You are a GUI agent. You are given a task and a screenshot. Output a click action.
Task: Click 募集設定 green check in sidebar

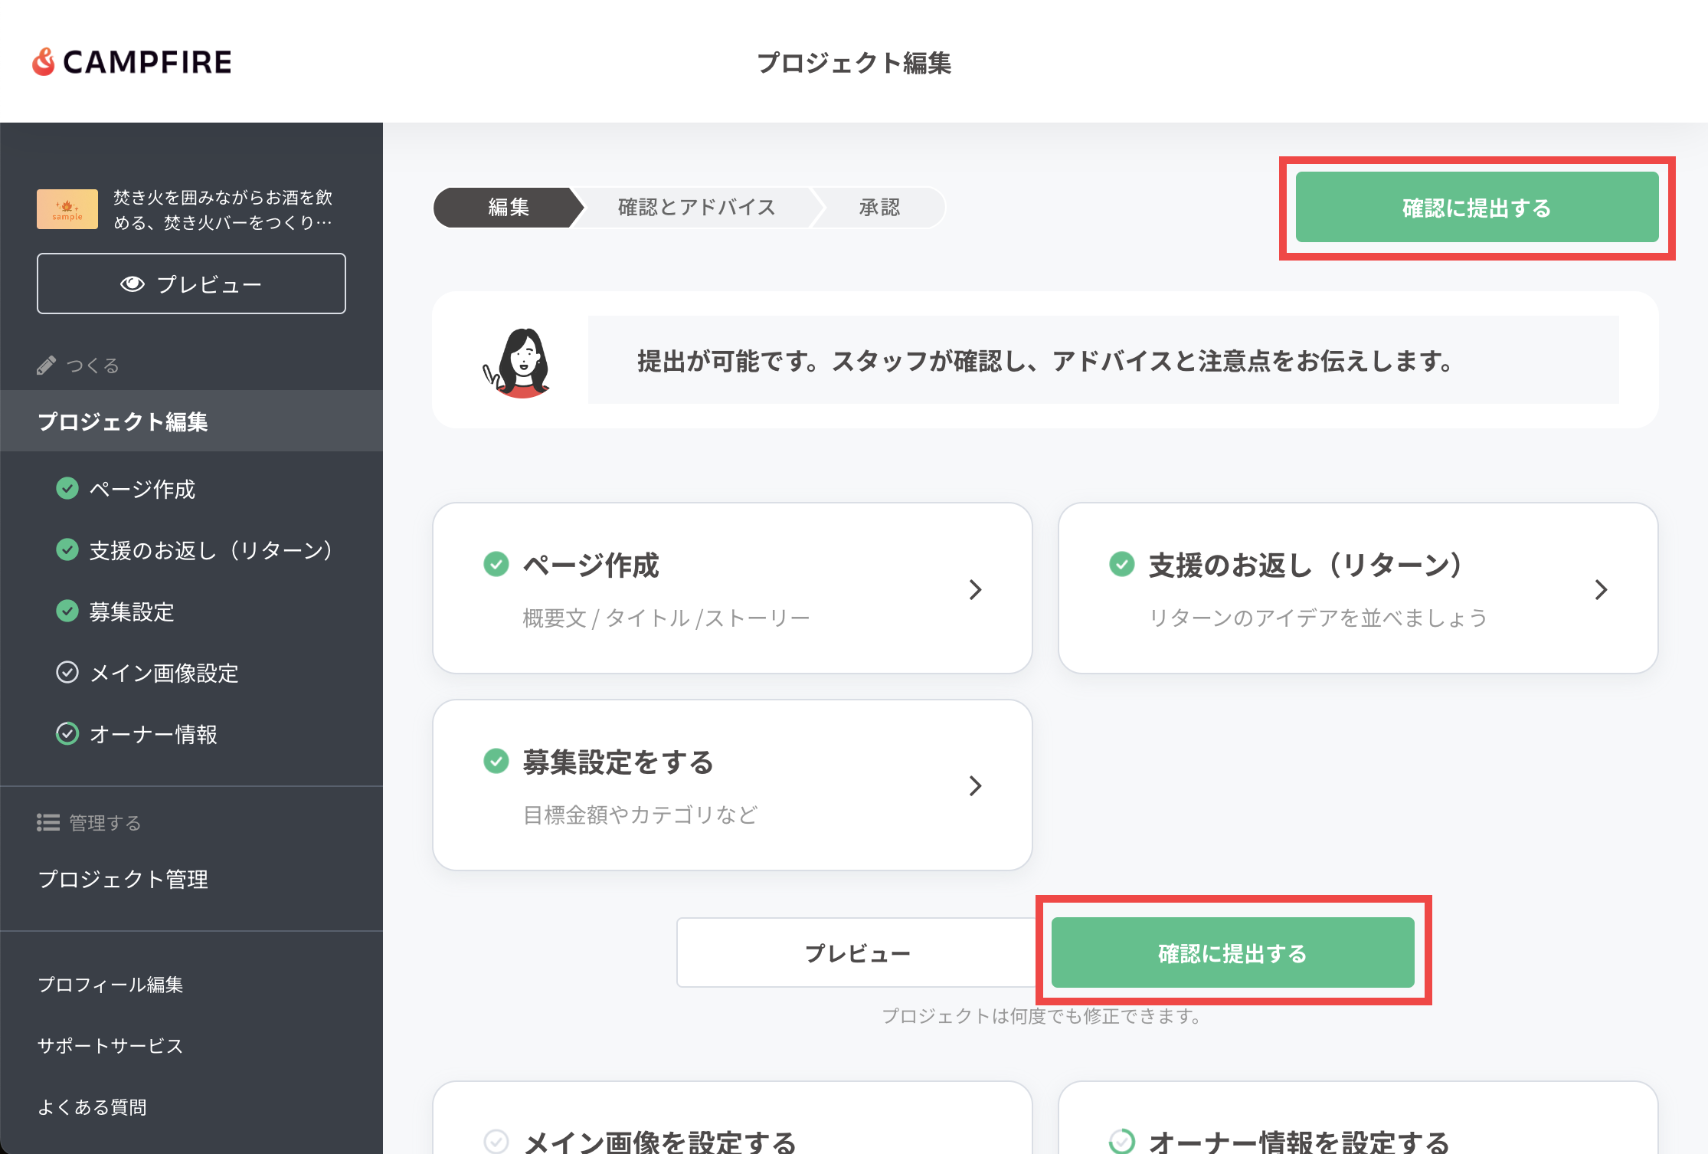point(67,611)
